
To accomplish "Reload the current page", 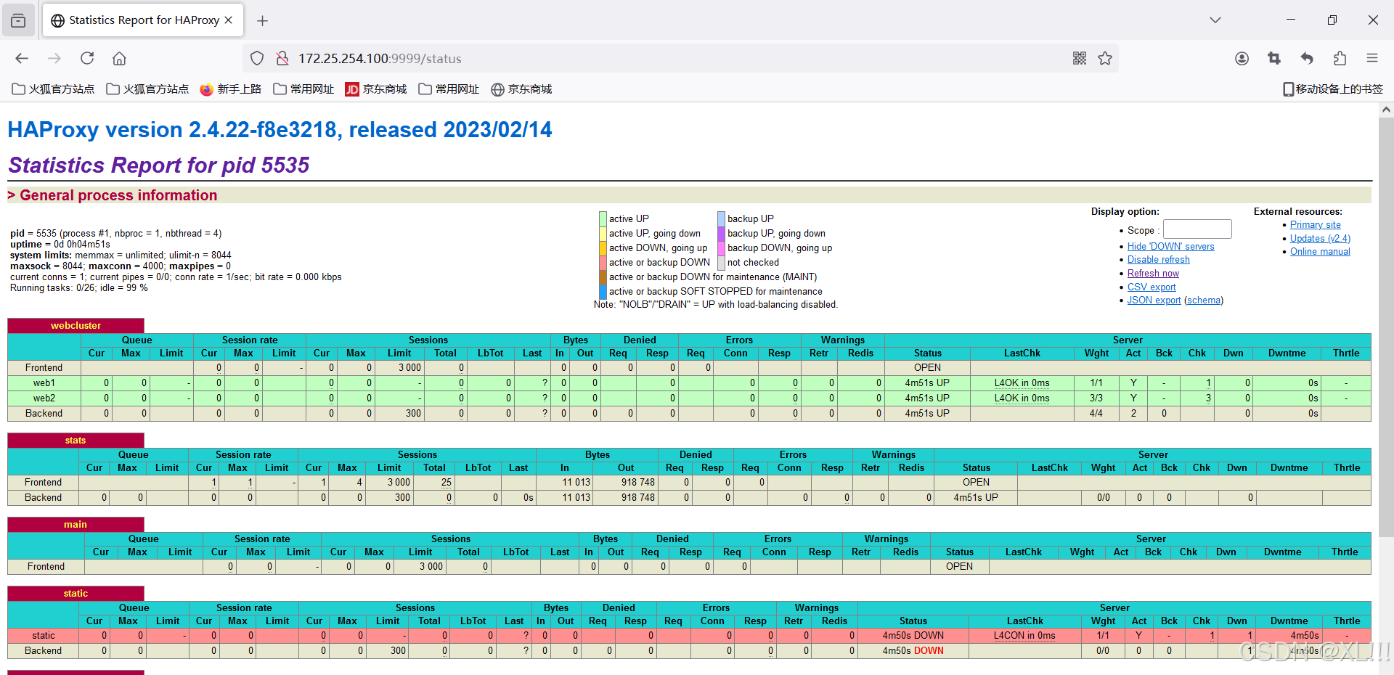I will [x=87, y=59].
